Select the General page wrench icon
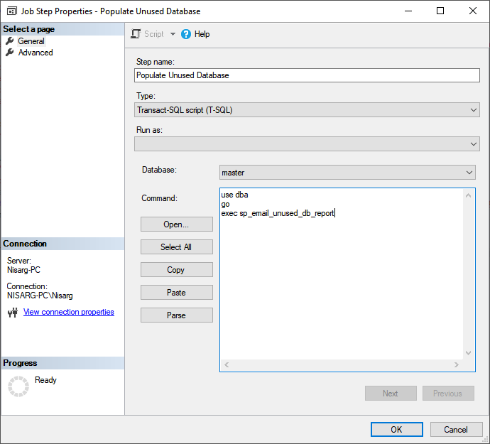The height and width of the screenshot is (444, 490). [10, 41]
